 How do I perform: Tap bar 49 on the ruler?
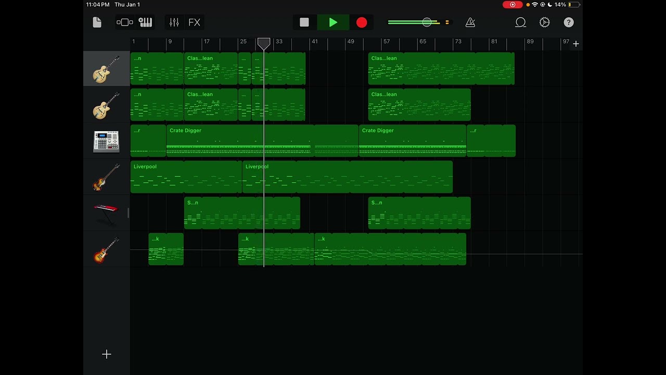pyautogui.click(x=351, y=42)
